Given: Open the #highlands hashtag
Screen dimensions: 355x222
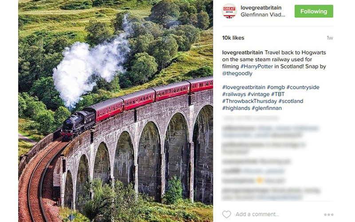Looking at the screenshot, I should 236,108.
